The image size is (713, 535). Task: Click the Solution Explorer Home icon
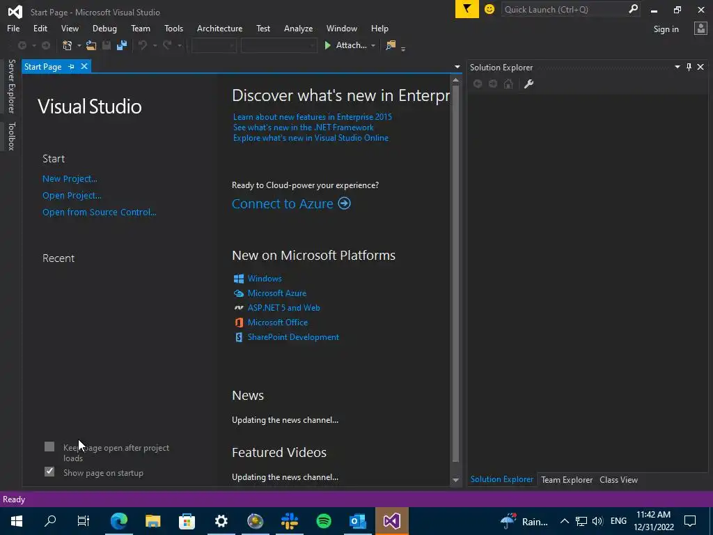(x=508, y=84)
